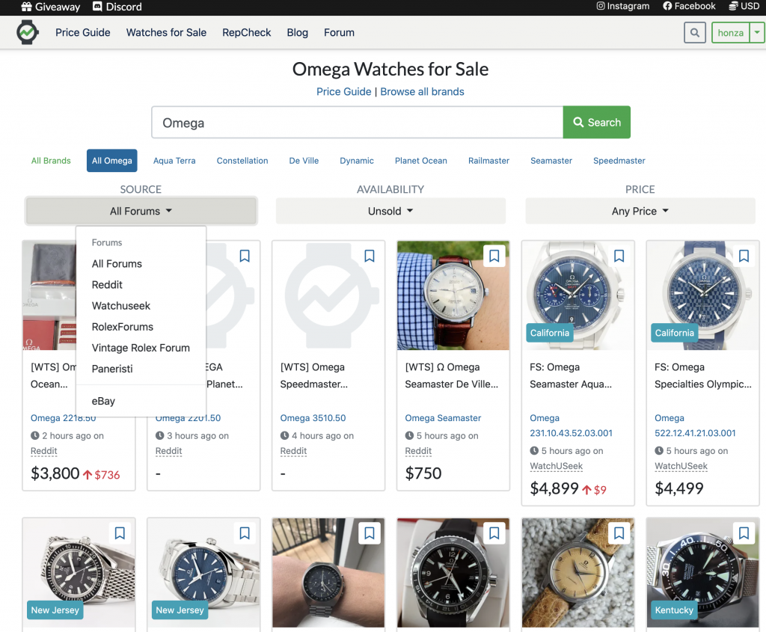Image resolution: width=766 pixels, height=632 pixels.
Task: Click the $750 price text
Action: 423,473
